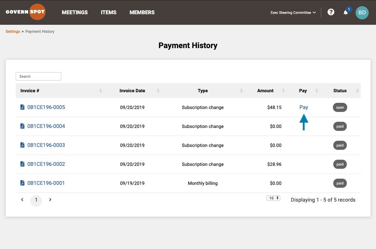Click paid badge for invoice 0B1CE196-0001
This screenshot has width=376, height=249.
(x=340, y=183)
